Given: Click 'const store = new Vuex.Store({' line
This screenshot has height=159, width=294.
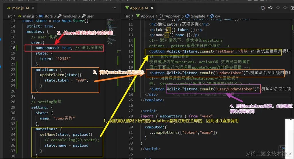Looking at the screenshot, I should [55, 21].
